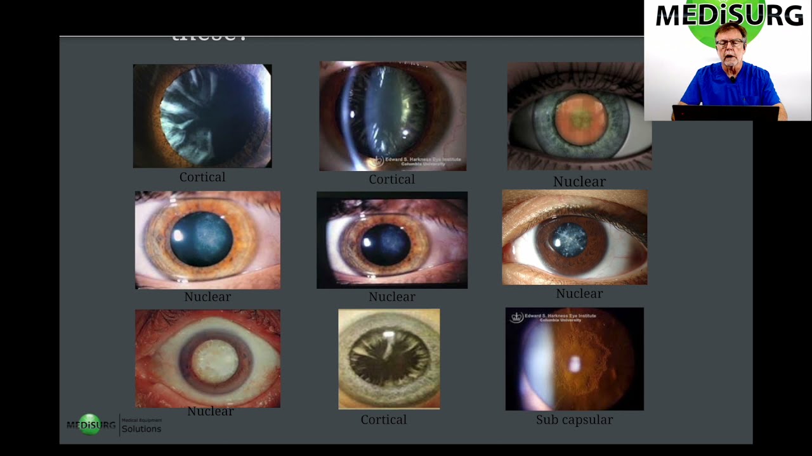This screenshot has height=456, width=812.
Task: Click the 'Sub capsular' caption
Action: pos(574,419)
